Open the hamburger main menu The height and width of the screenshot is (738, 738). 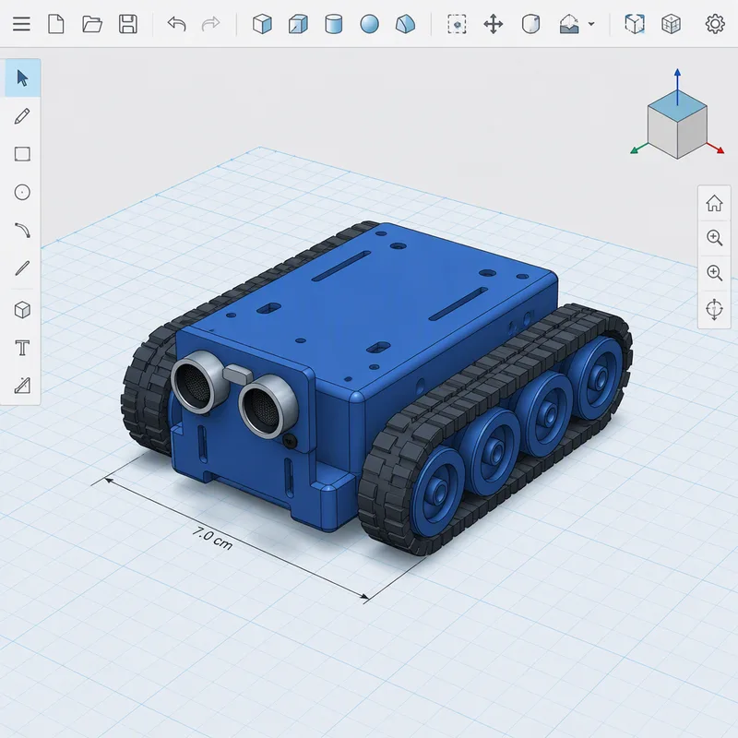tap(21, 24)
